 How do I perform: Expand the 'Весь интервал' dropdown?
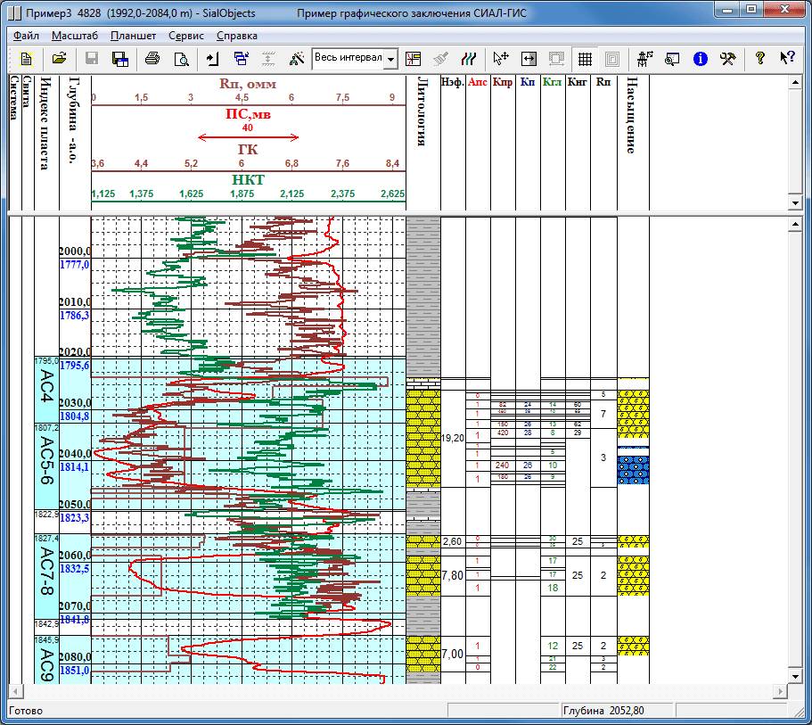391,59
